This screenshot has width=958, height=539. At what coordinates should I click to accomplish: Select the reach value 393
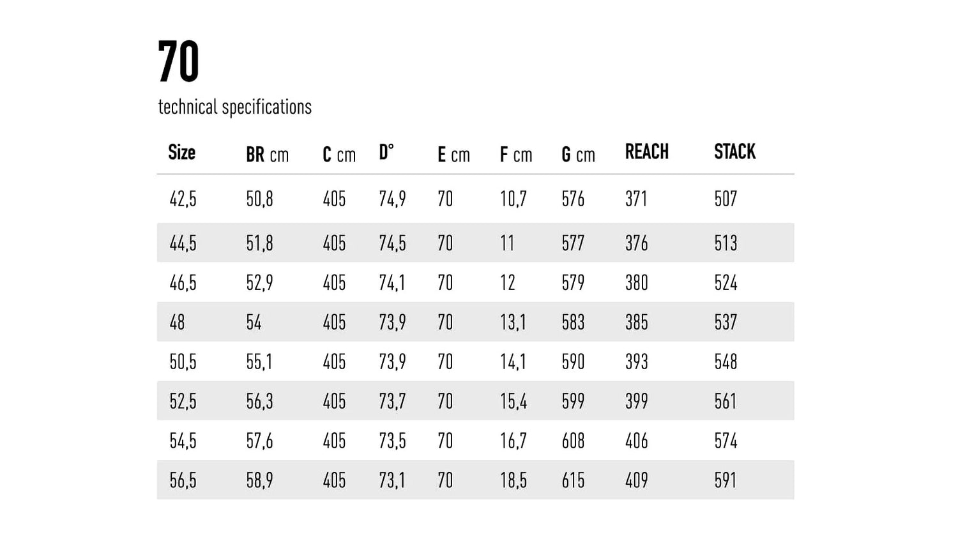coord(636,362)
